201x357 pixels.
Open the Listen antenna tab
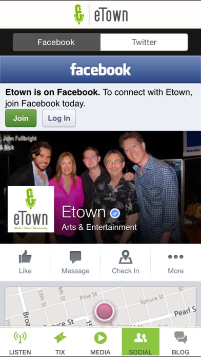pos(20,343)
